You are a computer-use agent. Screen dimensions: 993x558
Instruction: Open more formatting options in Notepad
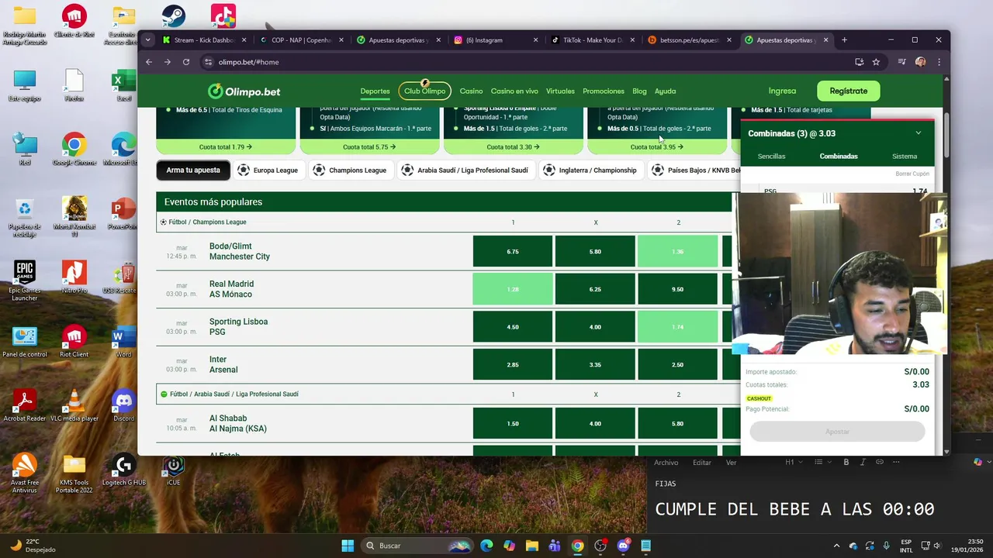pos(897,462)
